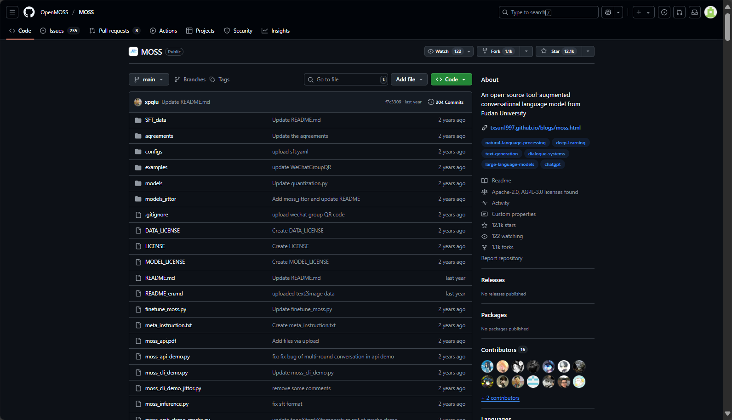Switch to the Issues tab
Image resolution: width=732 pixels, height=420 pixels.
pyautogui.click(x=60, y=31)
